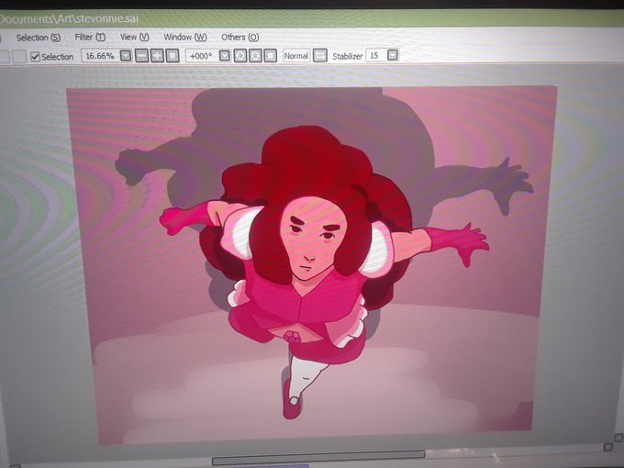Viewport: 624px width, 468px height.
Task: Expand the rotation angle dropdown arrow
Action: pyautogui.click(x=225, y=55)
